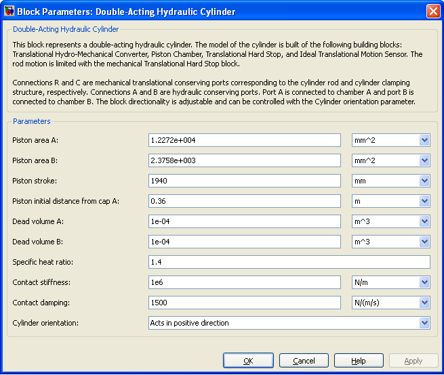Click the Dead volume A value field

(x=245, y=221)
